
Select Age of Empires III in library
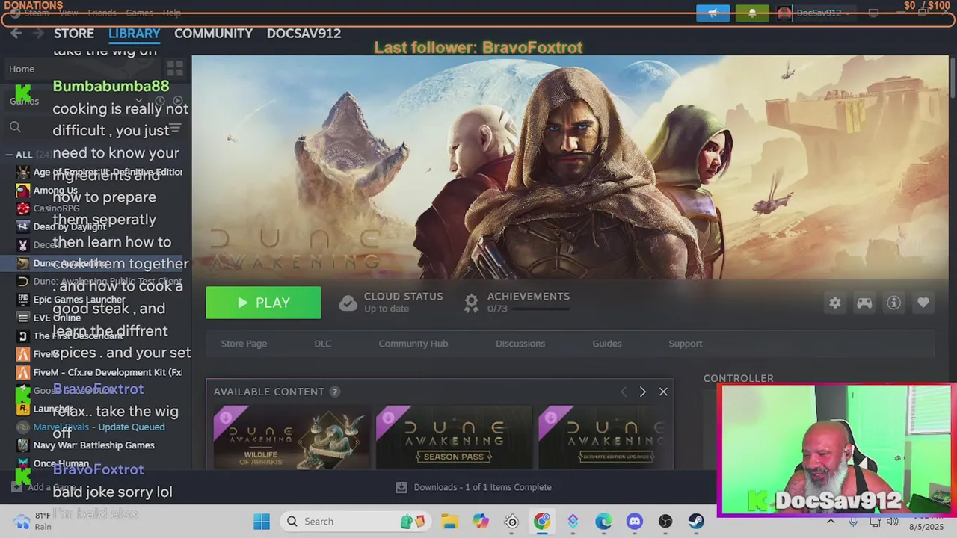(x=99, y=172)
